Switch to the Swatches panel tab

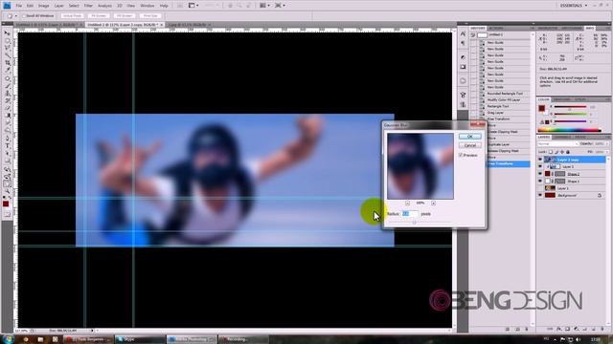pos(561,99)
